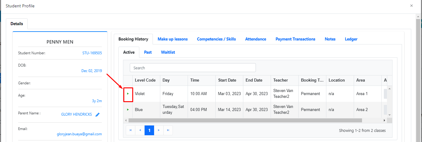Click pencil icon beside Glory Hendricks
Screen dimensions: 422x142
(98, 115)
